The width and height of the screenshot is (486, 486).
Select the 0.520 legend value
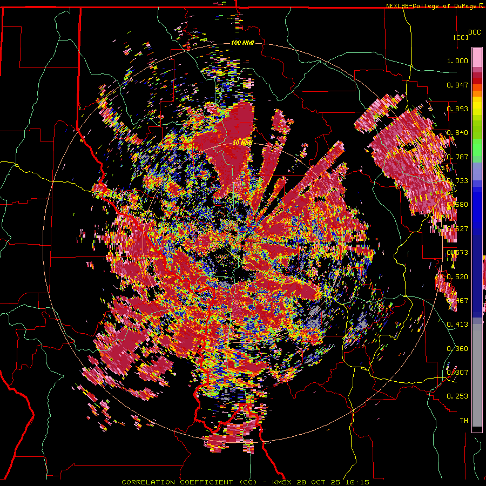(457, 276)
